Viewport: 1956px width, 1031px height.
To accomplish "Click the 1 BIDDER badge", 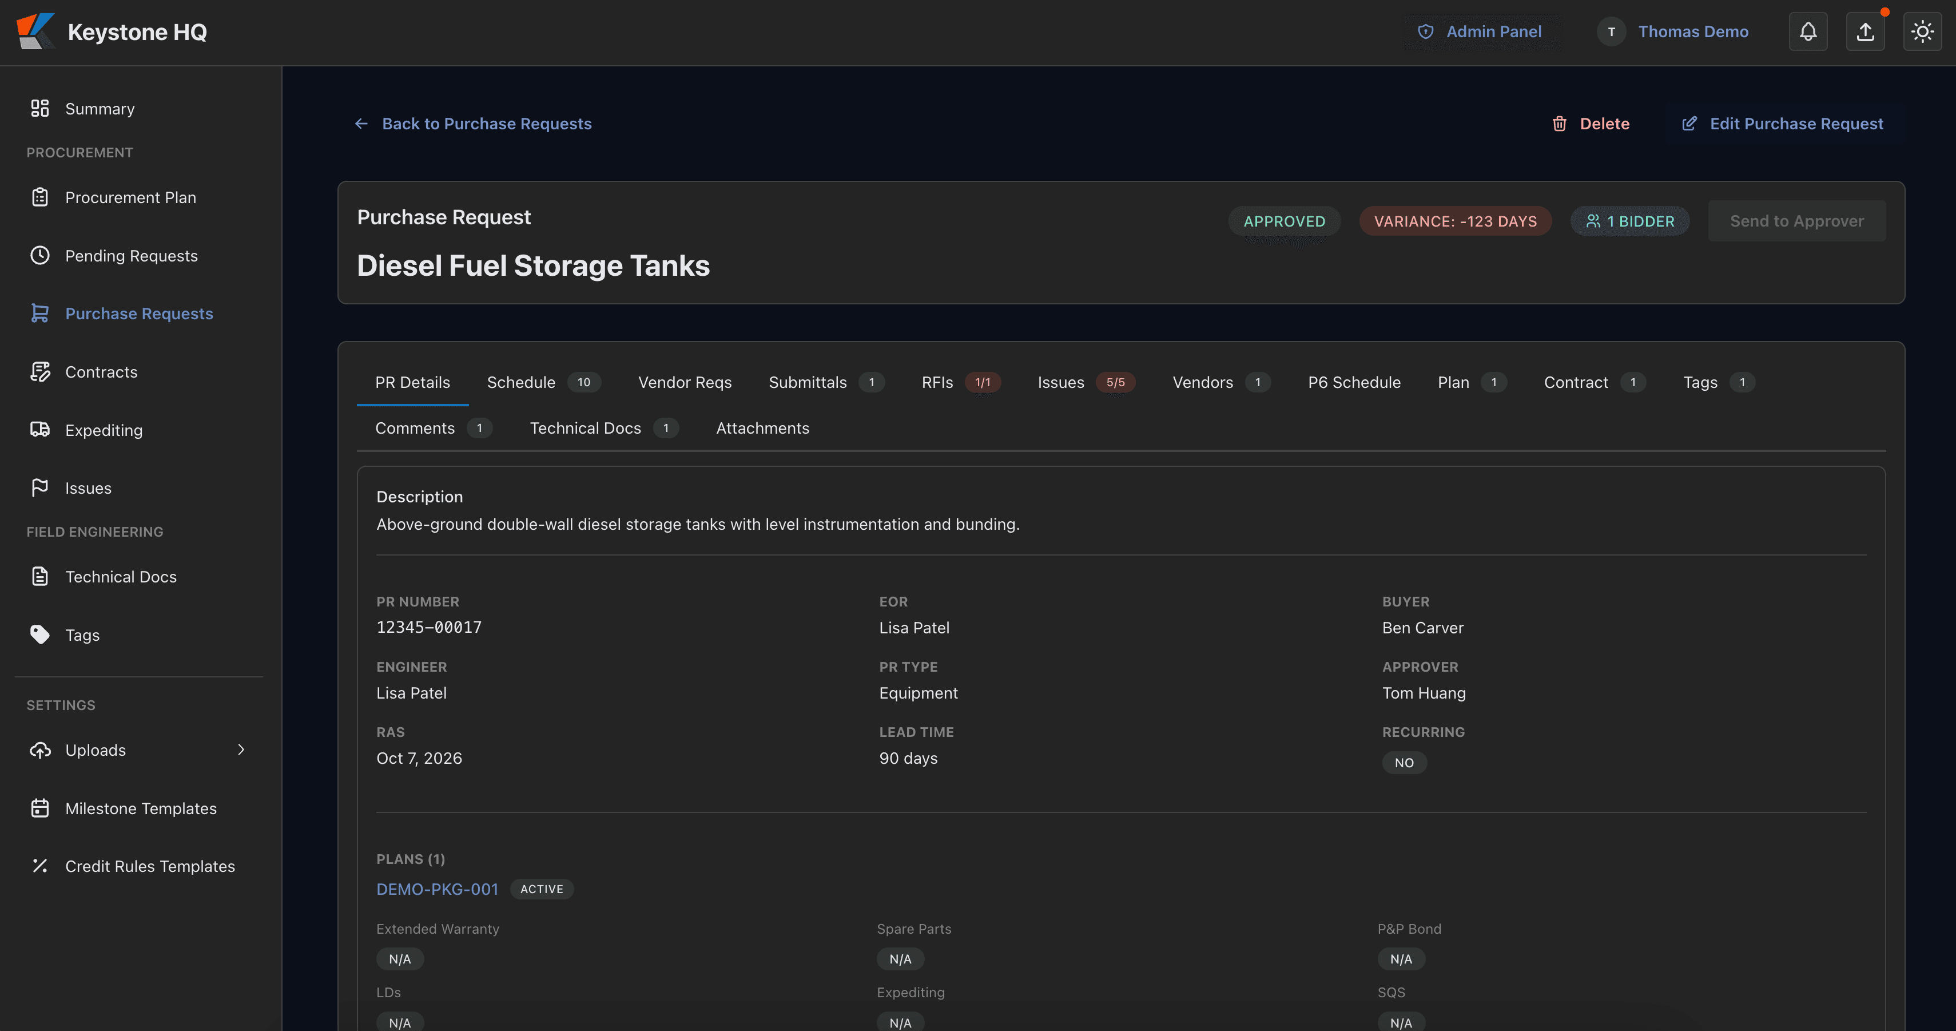I will tap(1629, 221).
